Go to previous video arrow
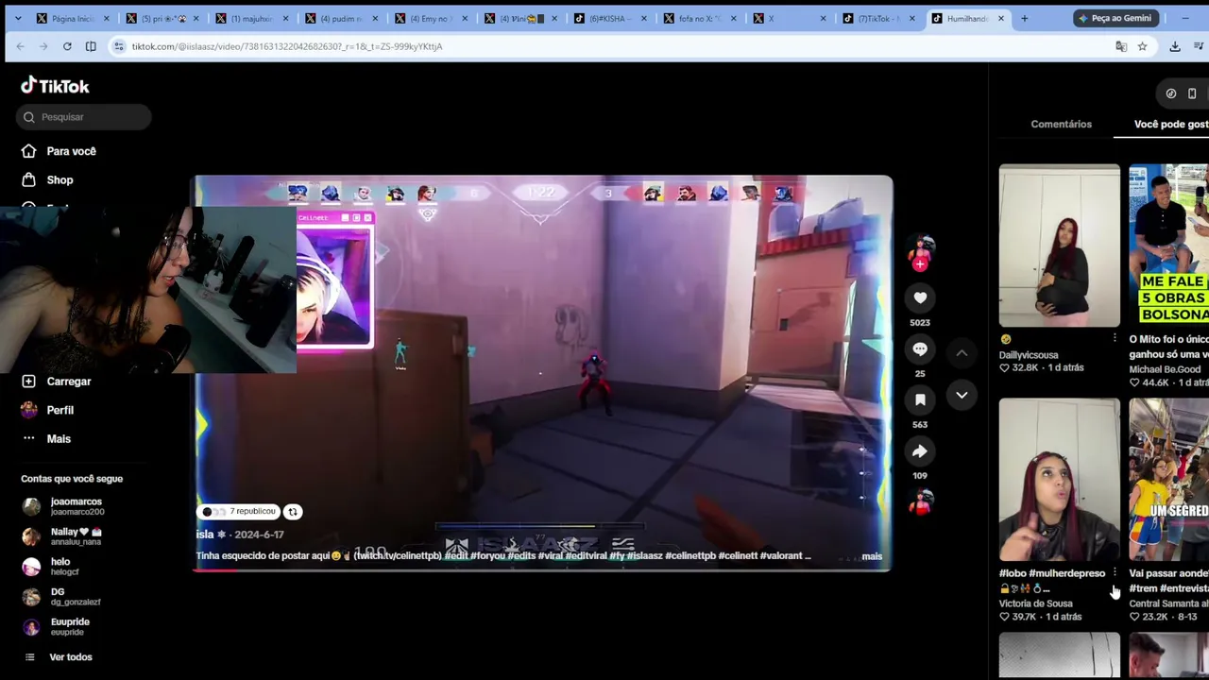This screenshot has height=680, width=1209. tap(962, 353)
